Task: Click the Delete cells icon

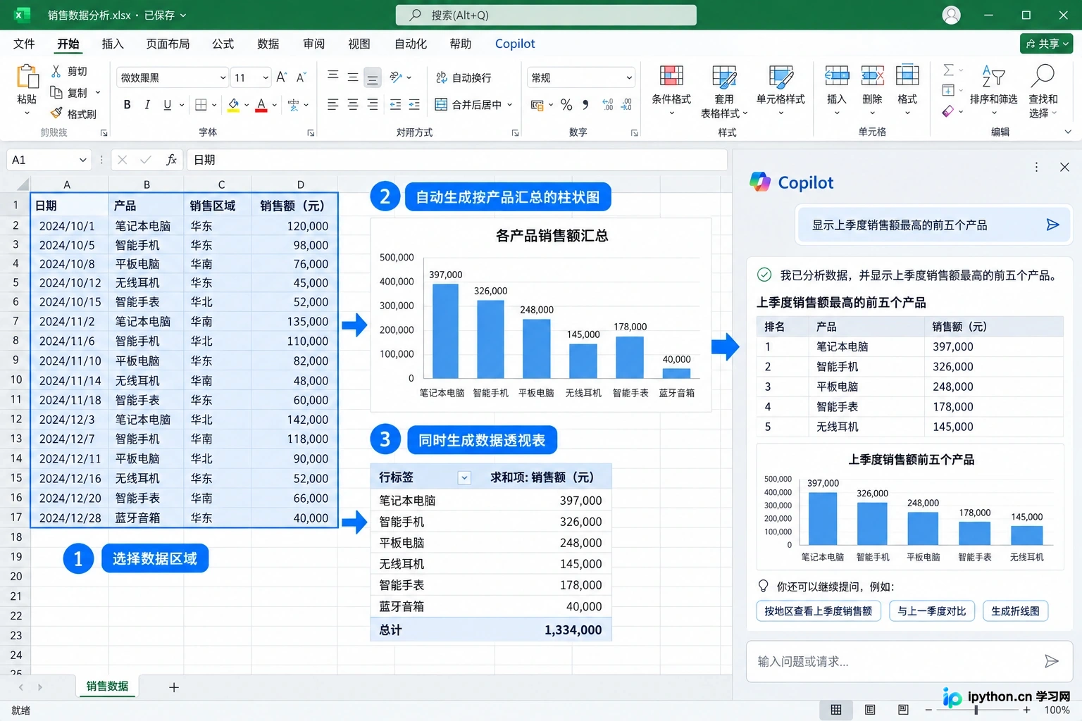Action: (x=872, y=75)
